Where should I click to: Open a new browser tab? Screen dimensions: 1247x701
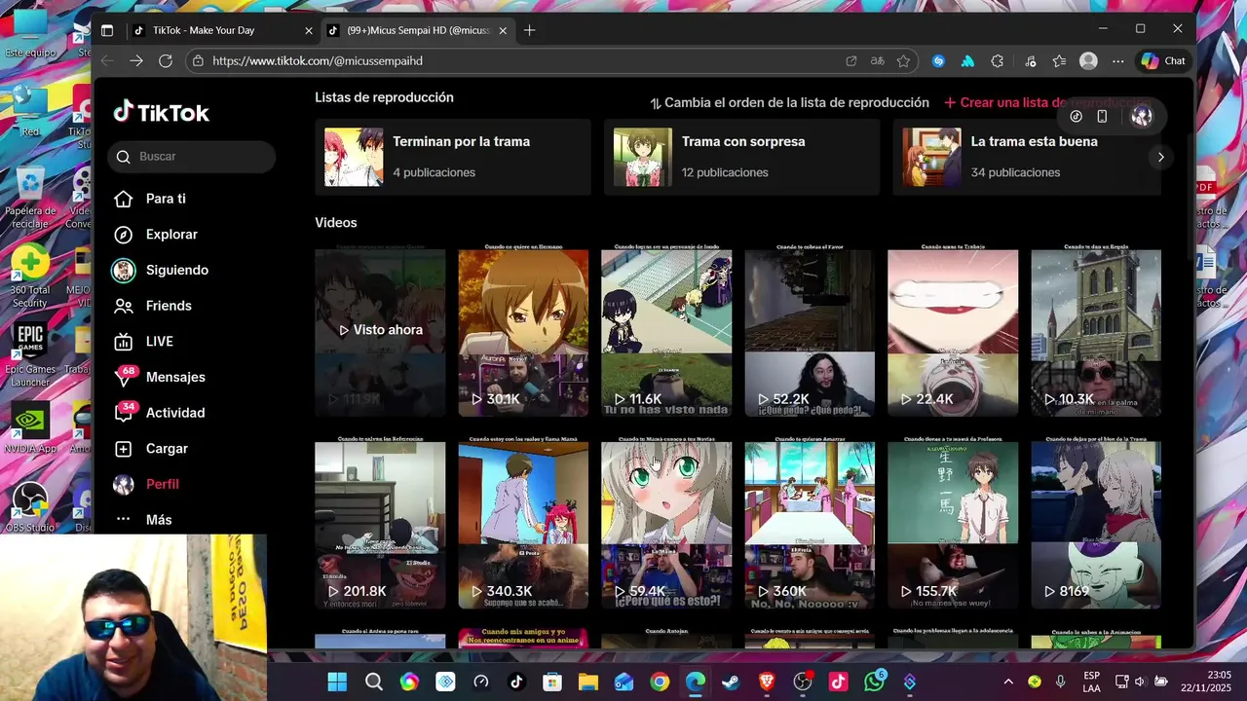click(529, 30)
